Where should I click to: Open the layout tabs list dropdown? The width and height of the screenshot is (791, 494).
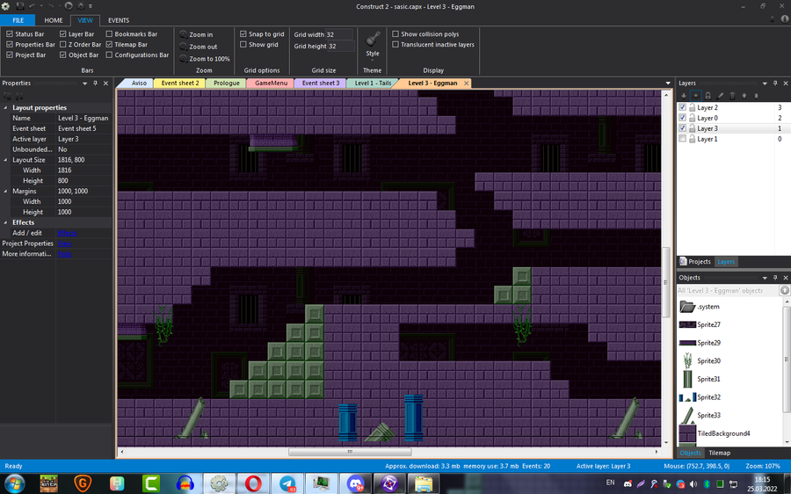(x=668, y=84)
